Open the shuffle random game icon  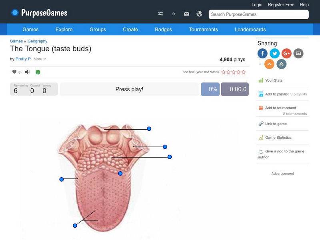click(x=160, y=13)
